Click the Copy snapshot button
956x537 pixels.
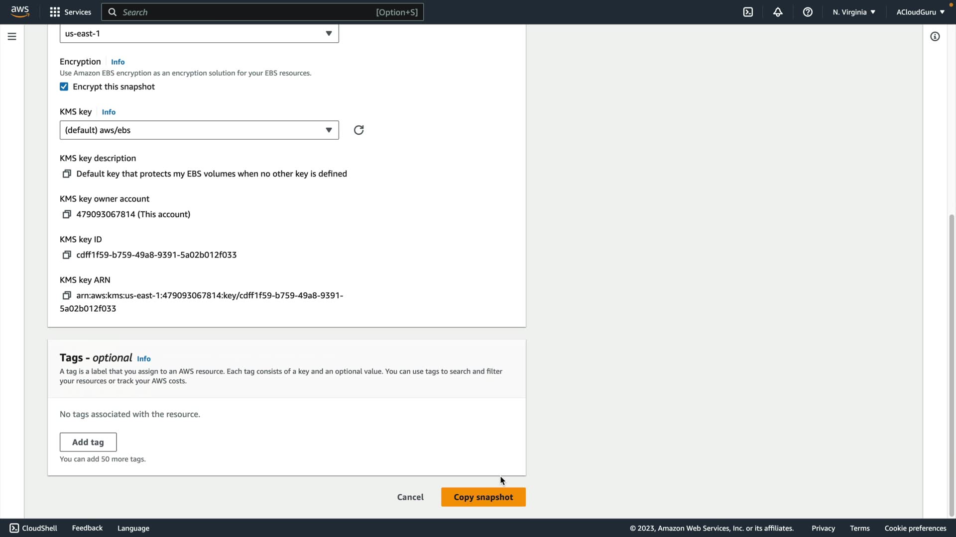click(x=483, y=497)
